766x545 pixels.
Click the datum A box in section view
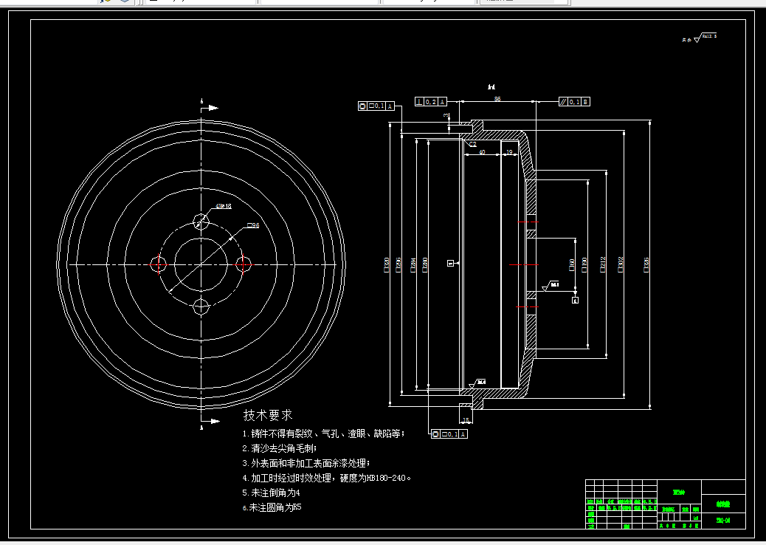[575, 300]
